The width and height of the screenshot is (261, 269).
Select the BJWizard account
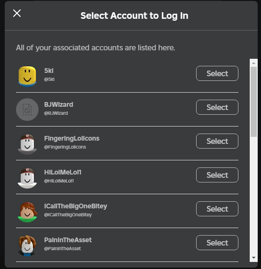tap(217, 107)
